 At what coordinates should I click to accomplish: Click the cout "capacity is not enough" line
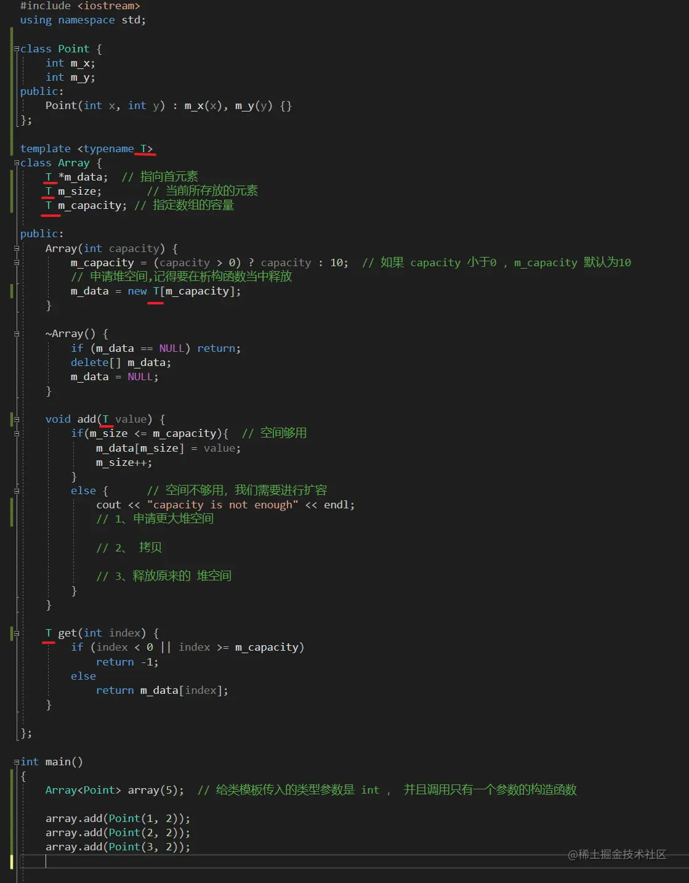(x=225, y=505)
